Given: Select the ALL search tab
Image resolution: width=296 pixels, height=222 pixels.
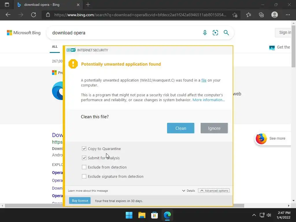Looking at the screenshot, I should [x=55, y=47].
